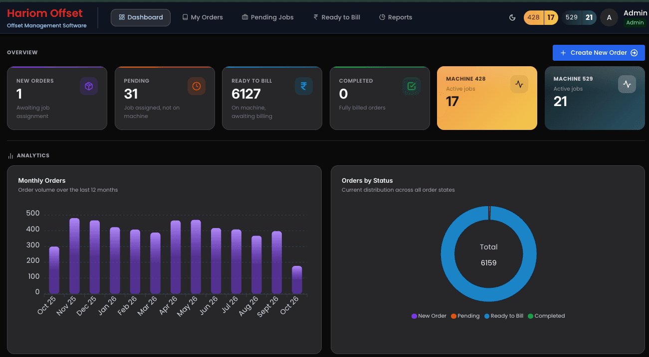Click Machine 529 activity pulse icon
This screenshot has width=649, height=357.
[627, 84]
